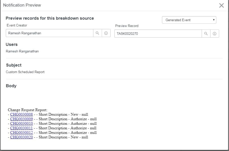Open change request CHG0030020 link
Viewport: 229px width, 151px height.
tap(22, 137)
